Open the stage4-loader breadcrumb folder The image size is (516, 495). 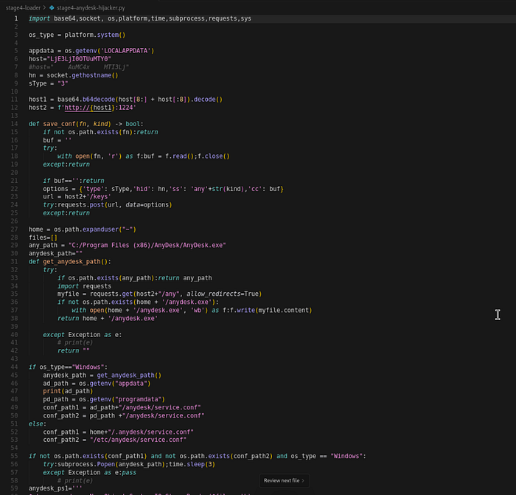tap(24, 7)
